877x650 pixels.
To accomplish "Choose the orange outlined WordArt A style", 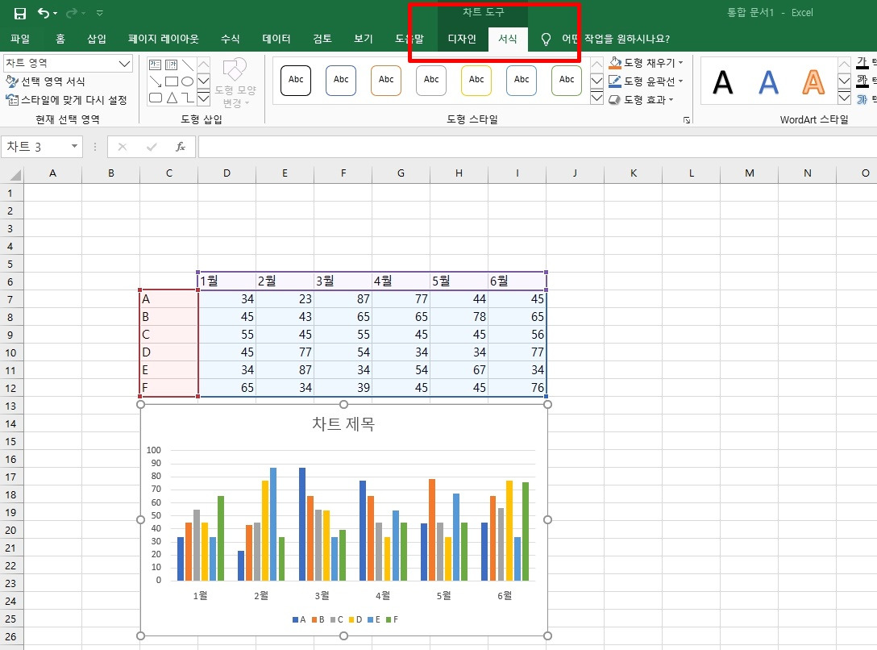I will point(813,82).
